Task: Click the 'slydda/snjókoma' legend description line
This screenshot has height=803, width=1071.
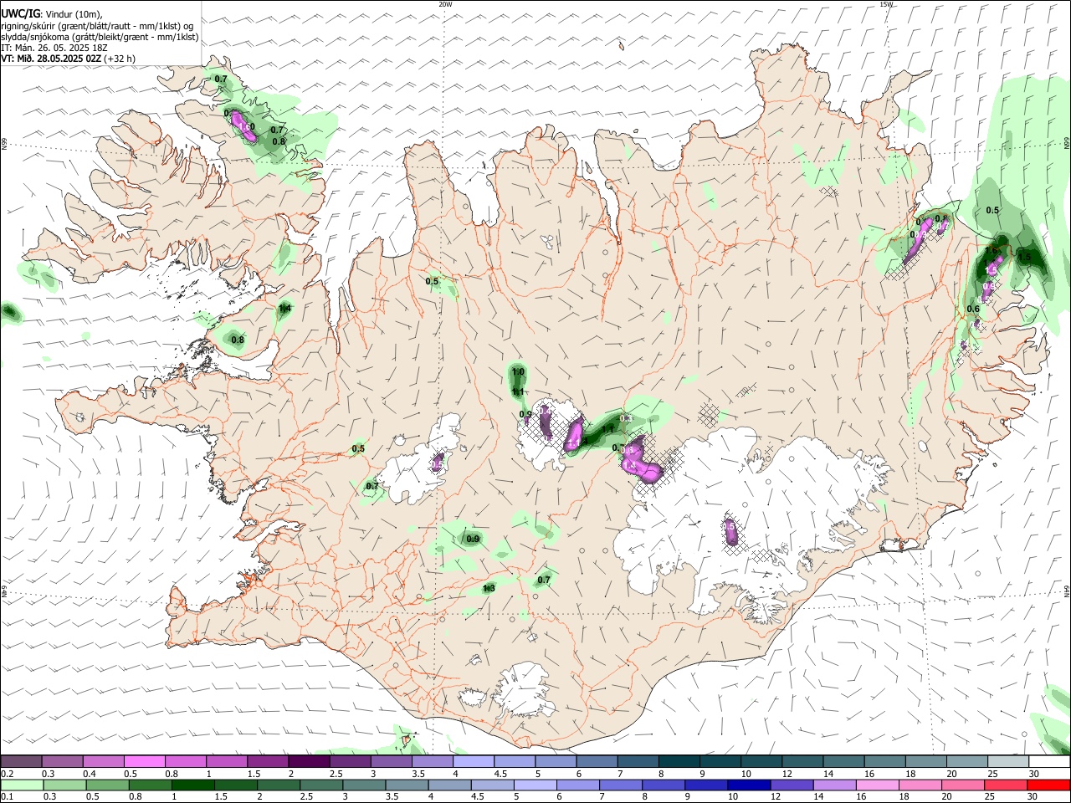Action: click(x=100, y=37)
